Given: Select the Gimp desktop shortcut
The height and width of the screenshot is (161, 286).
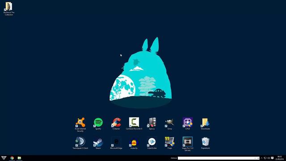Looking at the screenshot, I should [x=170, y=123].
